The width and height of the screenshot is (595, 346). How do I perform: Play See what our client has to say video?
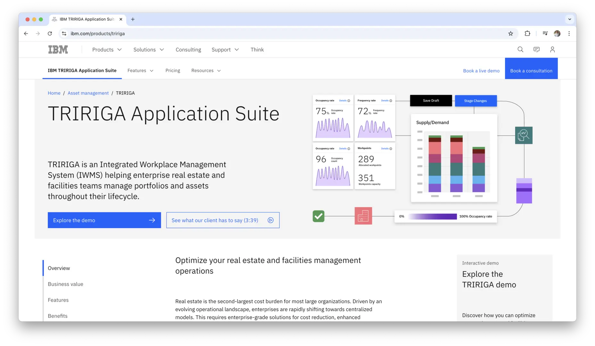(x=223, y=220)
